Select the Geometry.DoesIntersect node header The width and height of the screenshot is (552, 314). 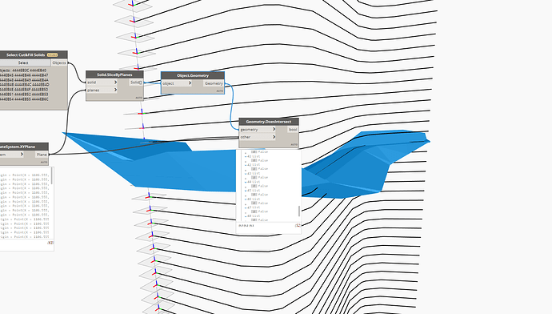(x=269, y=122)
